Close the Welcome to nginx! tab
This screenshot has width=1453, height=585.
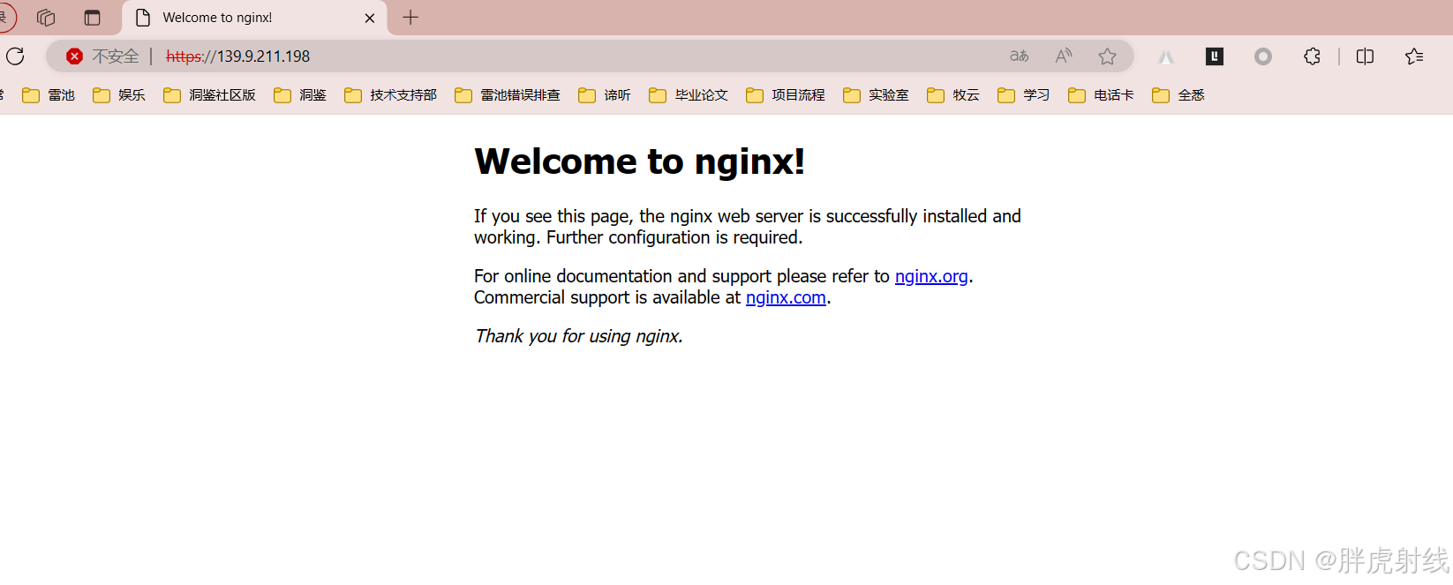point(370,18)
